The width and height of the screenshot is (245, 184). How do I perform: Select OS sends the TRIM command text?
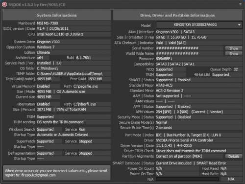point(60,122)
